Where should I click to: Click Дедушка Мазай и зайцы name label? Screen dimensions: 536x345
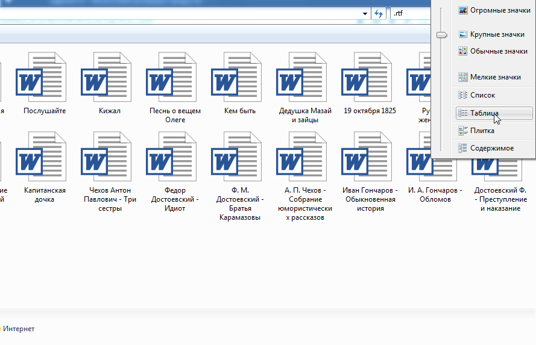(x=305, y=116)
